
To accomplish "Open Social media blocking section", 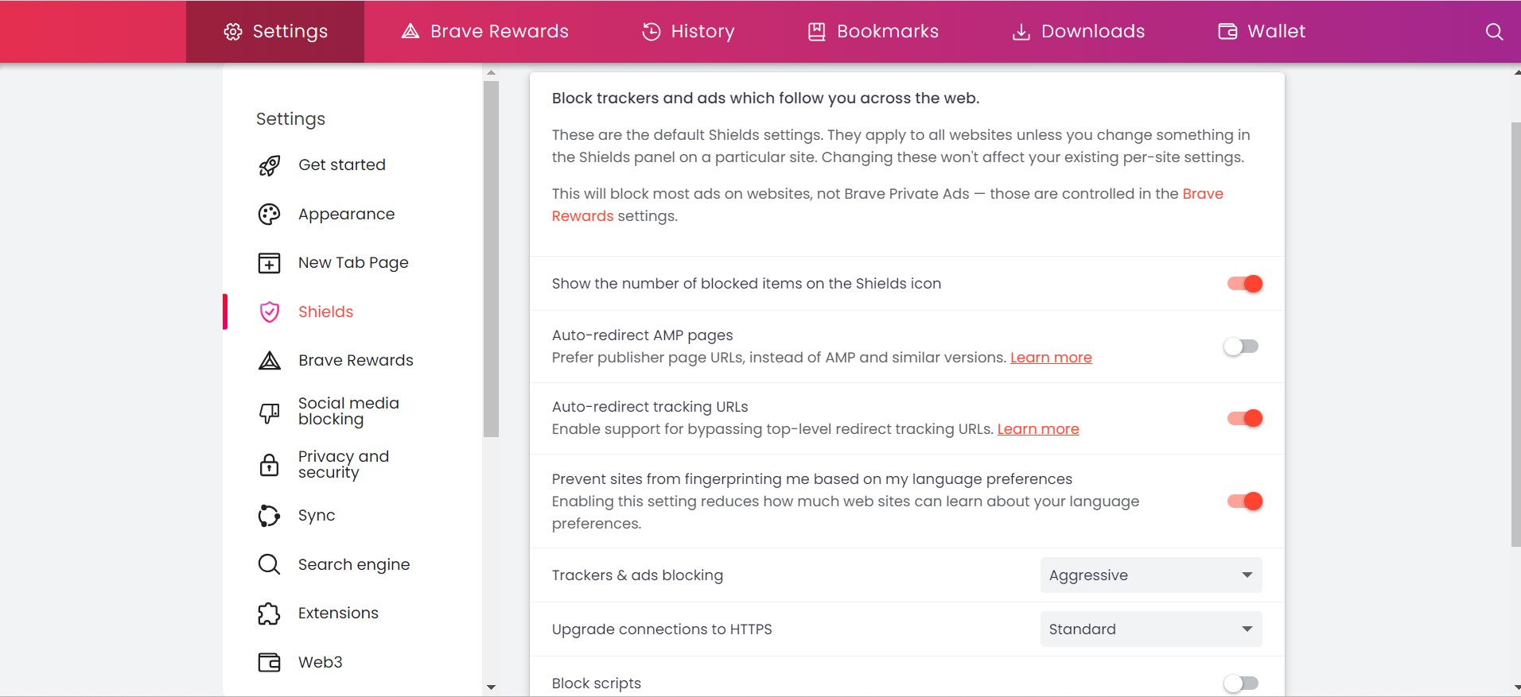I will [348, 412].
